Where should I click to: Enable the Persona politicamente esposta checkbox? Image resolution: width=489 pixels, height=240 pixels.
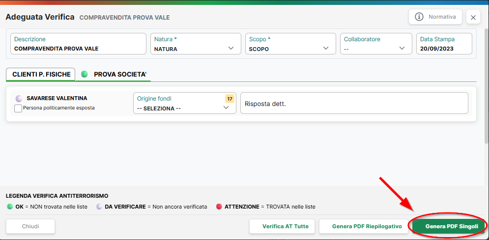[x=18, y=108]
